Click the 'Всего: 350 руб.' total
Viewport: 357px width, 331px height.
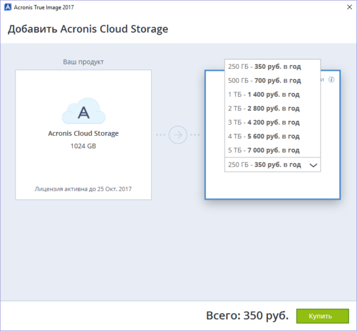pos(247,315)
